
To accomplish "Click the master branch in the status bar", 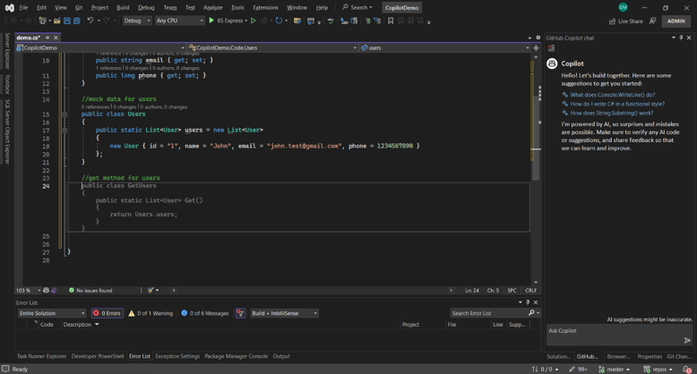I will (615, 370).
